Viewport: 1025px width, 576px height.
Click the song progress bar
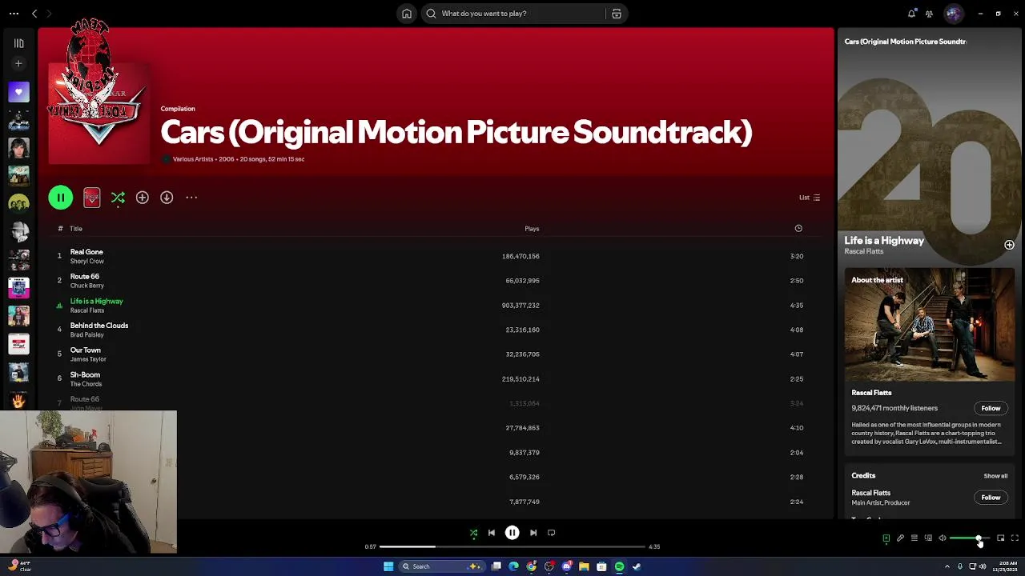[512, 547]
